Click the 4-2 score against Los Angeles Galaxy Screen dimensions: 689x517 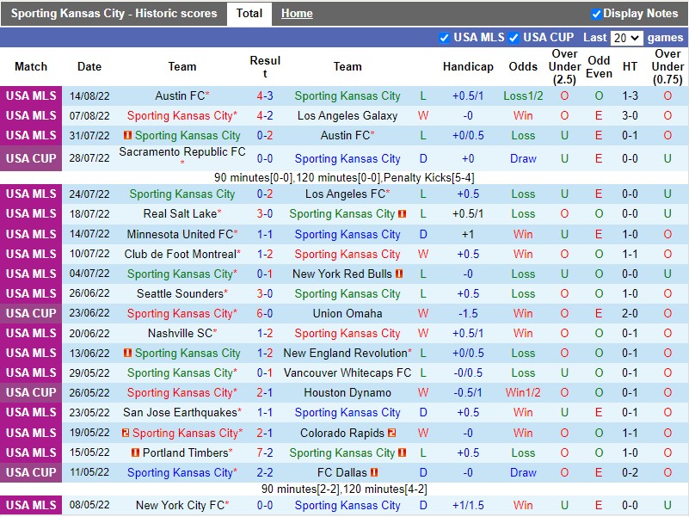(265, 115)
